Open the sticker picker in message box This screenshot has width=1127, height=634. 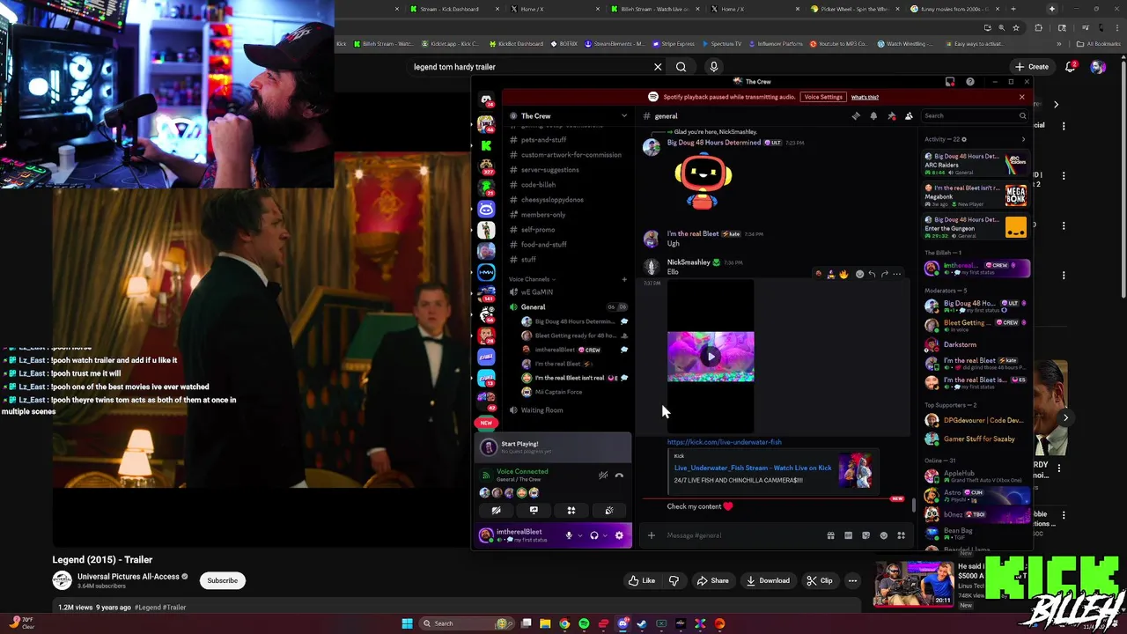point(866,535)
